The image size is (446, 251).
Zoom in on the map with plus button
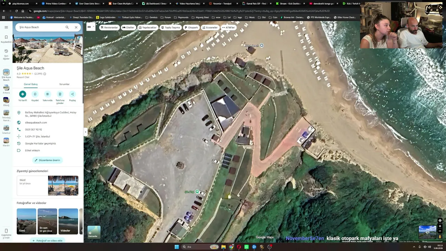440,226
